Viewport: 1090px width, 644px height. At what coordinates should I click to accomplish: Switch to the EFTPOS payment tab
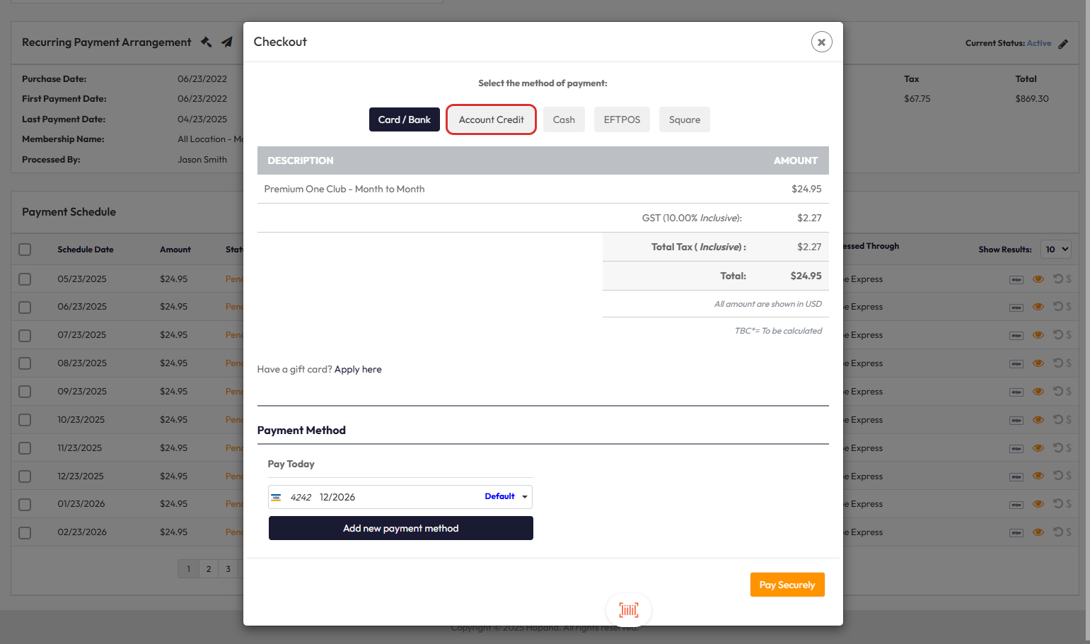point(622,119)
